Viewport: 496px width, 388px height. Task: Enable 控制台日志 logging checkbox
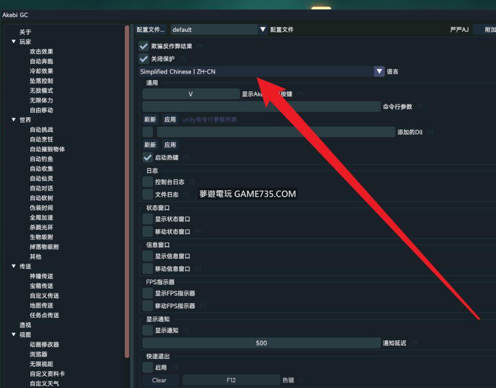(x=148, y=182)
